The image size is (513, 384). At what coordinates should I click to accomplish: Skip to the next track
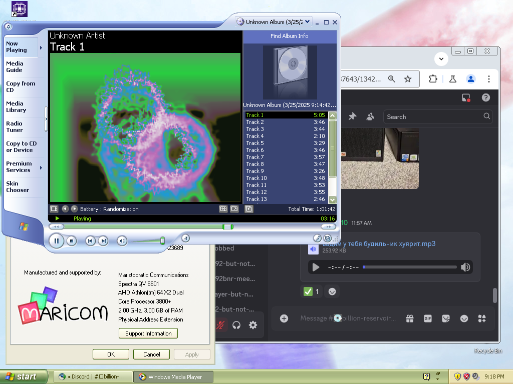pyautogui.click(x=103, y=241)
